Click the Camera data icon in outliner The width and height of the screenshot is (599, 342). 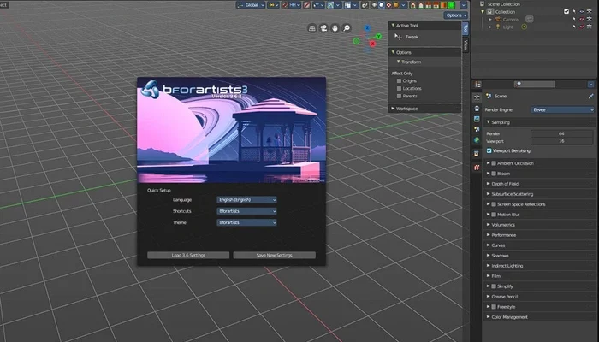coord(530,19)
